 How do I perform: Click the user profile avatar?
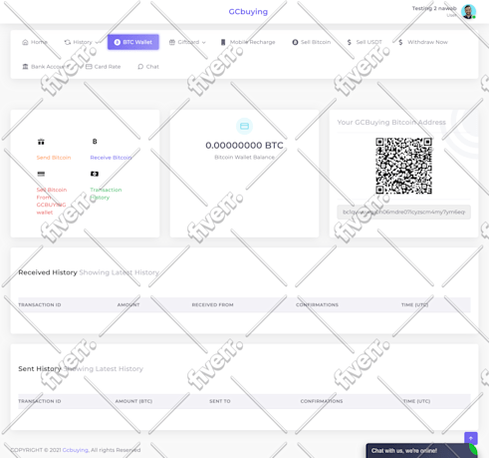click(468, 12)
